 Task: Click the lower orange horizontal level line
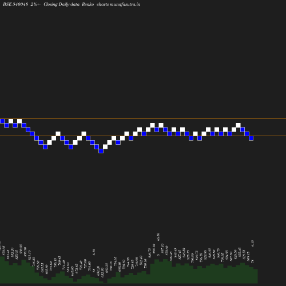click(x=143, y=136)
